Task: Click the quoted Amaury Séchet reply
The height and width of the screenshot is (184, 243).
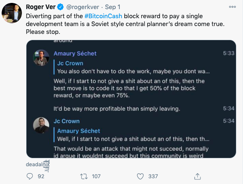Action: [x=132, y=135]
